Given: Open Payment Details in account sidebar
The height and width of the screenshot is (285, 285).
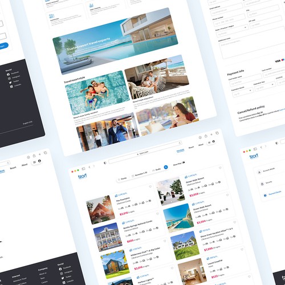Looking at the screenshot, I should 273,194.
